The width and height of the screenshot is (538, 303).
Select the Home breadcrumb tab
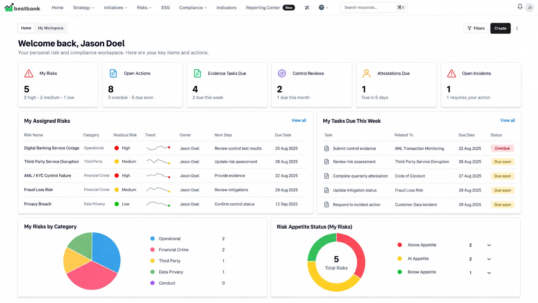point(26,28)
